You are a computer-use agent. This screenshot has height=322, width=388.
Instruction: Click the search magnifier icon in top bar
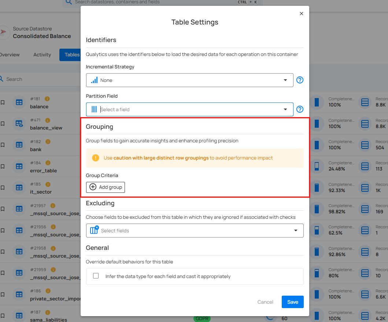coord(69,2)
